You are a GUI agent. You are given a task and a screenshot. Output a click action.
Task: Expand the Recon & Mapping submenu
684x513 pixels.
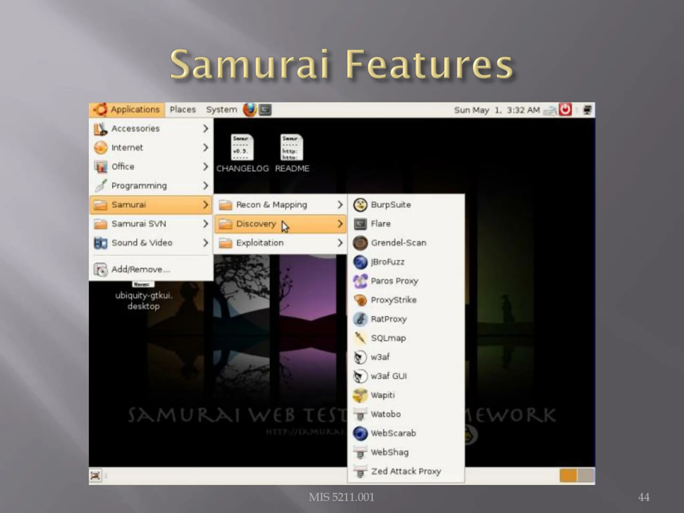click(x=281, y=205)
